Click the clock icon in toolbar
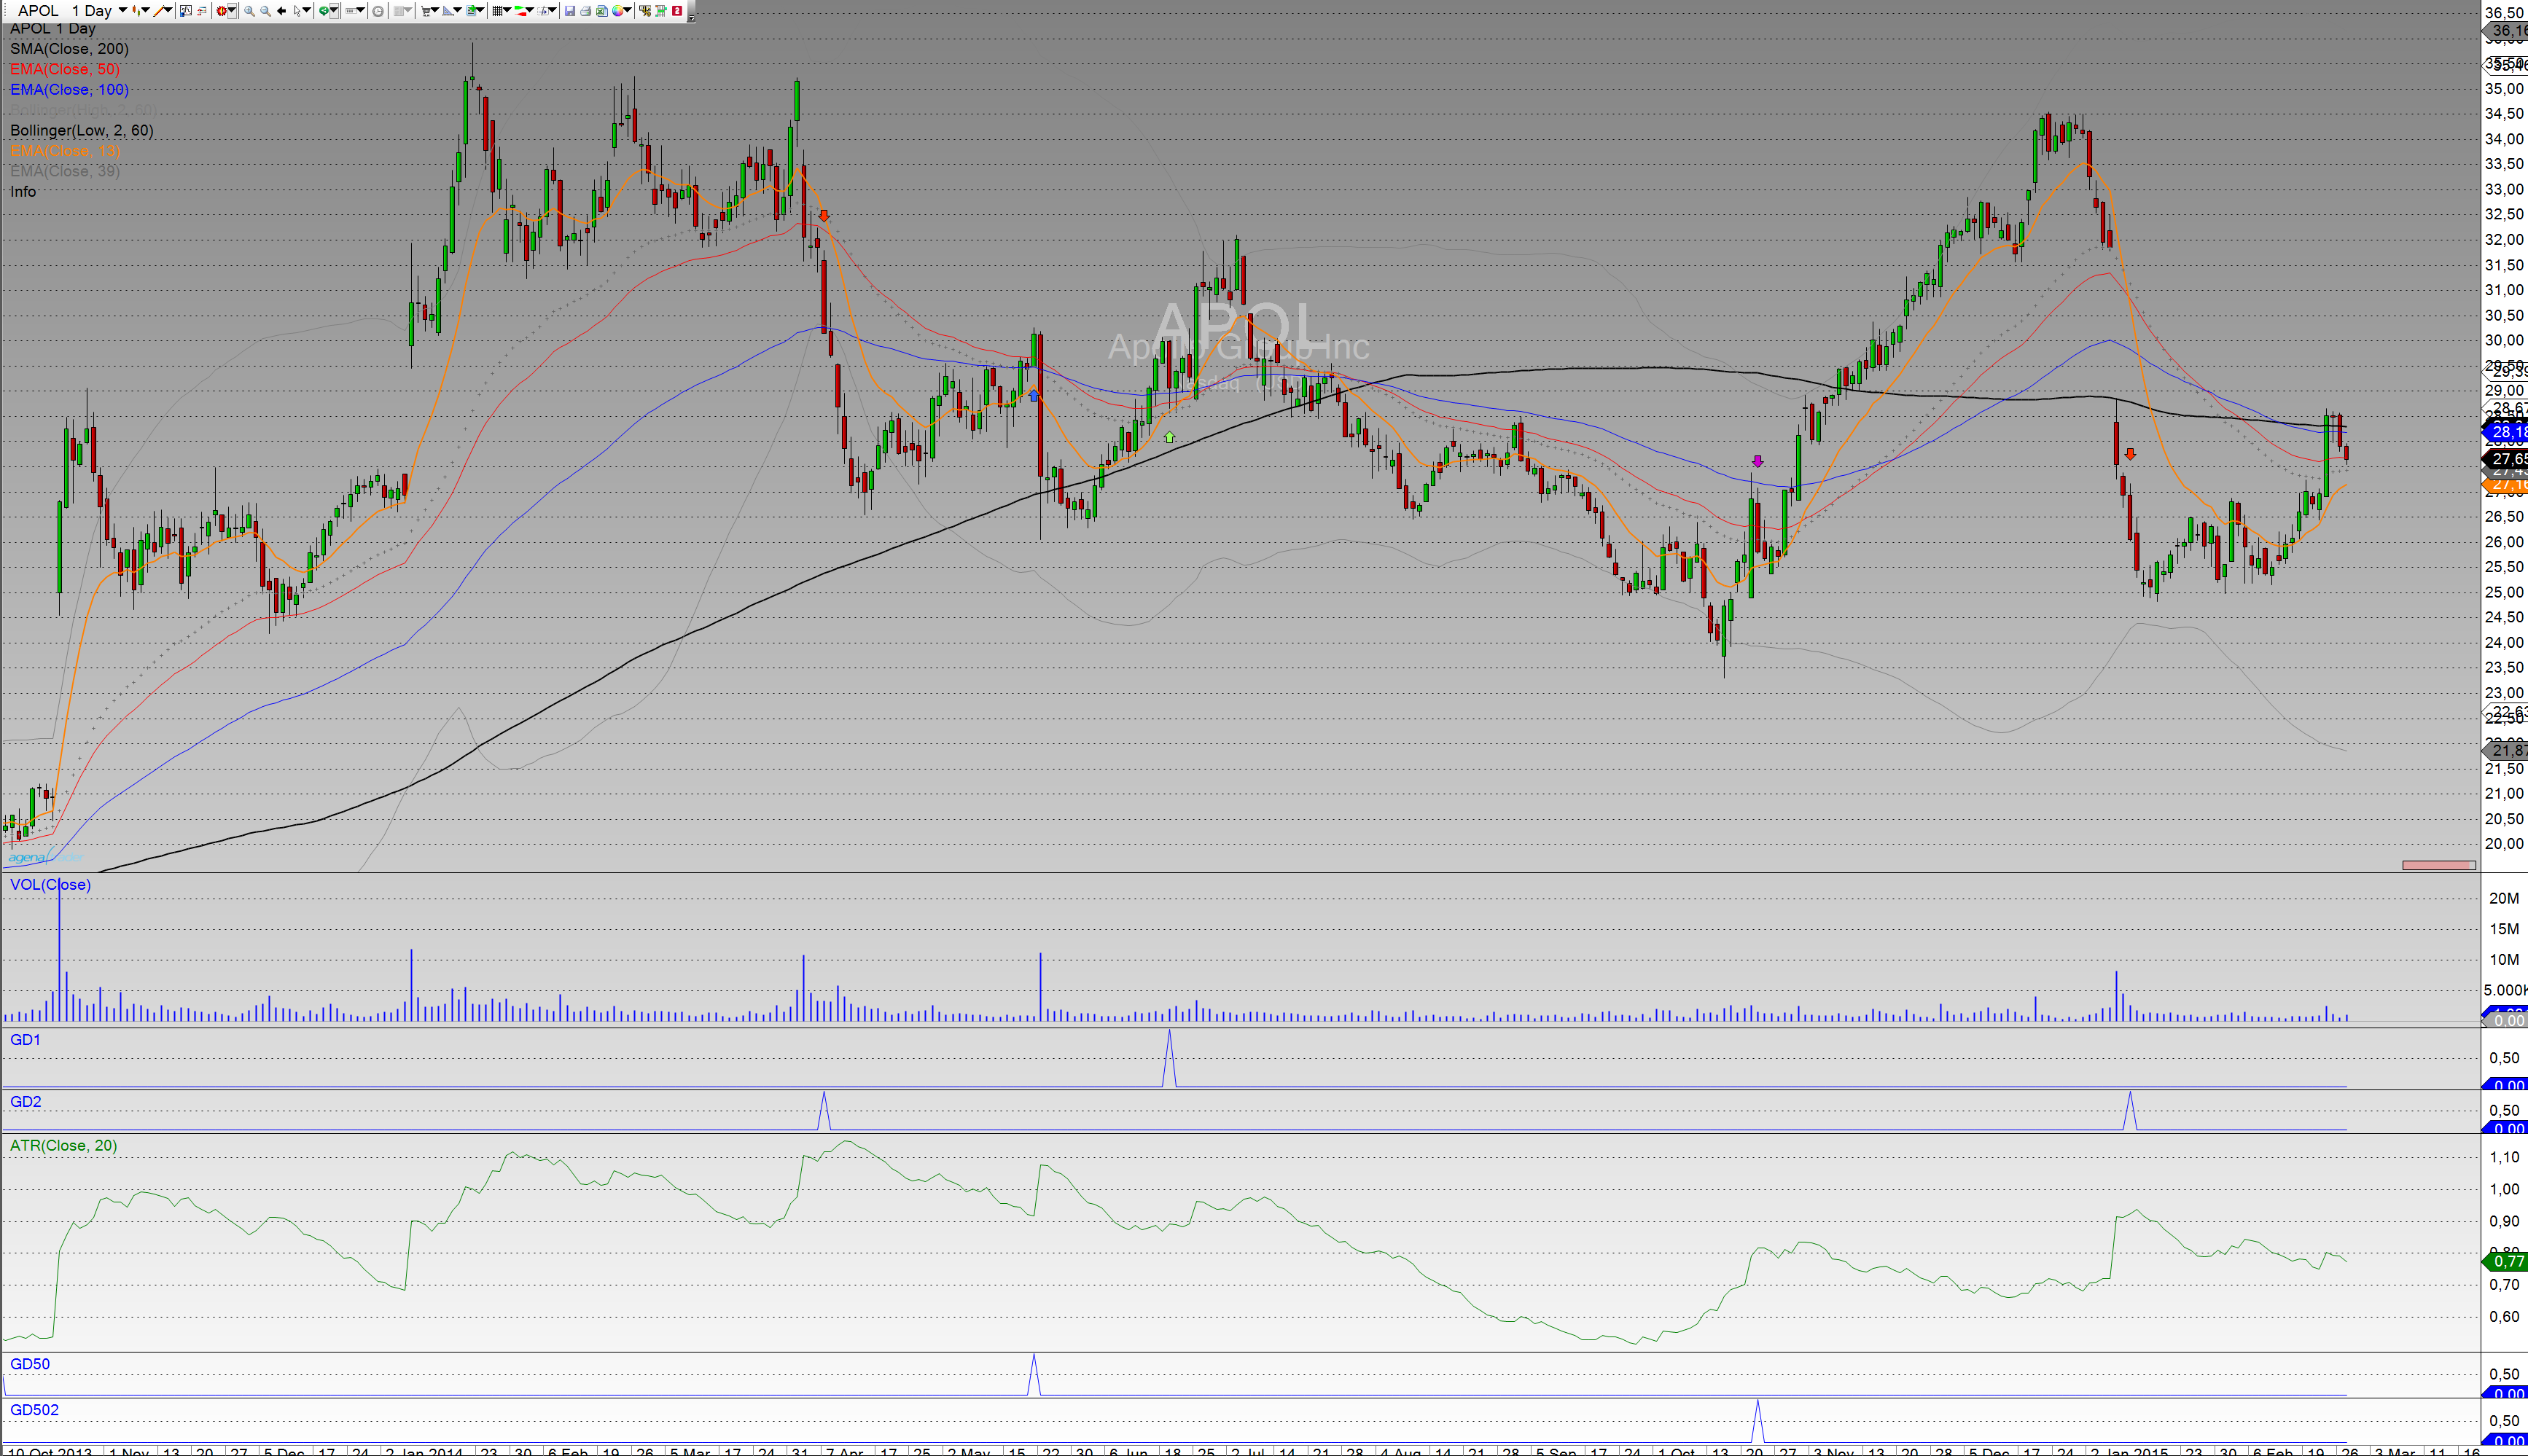This screenshot has width=2528, height=1456. click(378, 11)
